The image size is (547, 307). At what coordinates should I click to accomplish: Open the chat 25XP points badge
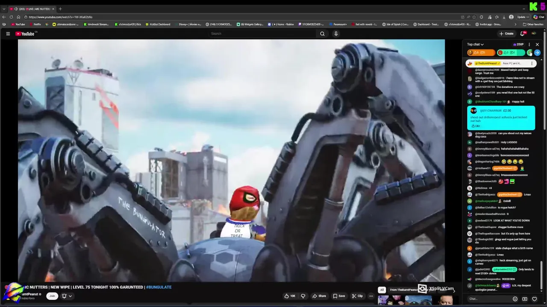(x=518, y=44)
